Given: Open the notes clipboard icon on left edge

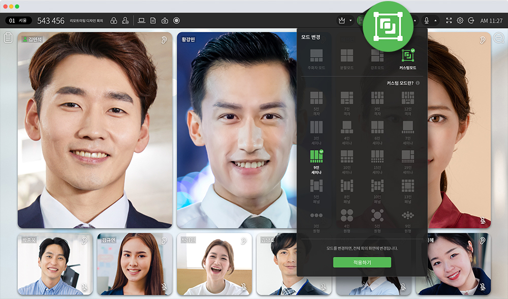Looking at the screenshot, I should pyautogui.click(x=8, y=38).
